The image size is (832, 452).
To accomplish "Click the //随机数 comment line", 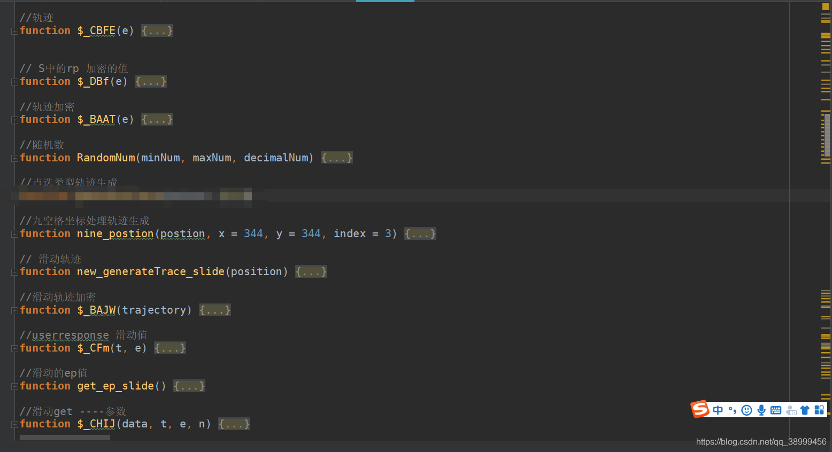I will pyautogui.click(x=42, y=145).
